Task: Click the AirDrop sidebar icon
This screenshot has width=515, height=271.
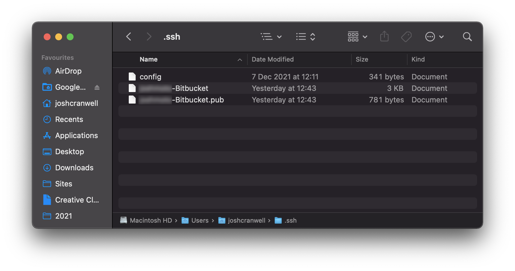Action: pos(47,71)
